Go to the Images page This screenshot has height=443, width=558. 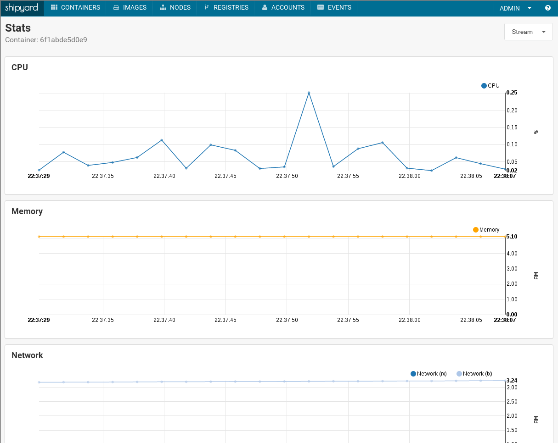click(x=130, y=8)
